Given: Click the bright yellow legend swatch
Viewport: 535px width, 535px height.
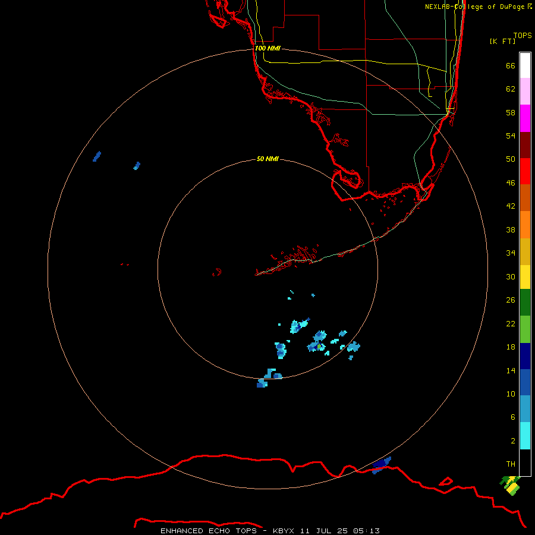Looking at the screenshot, I should [x=525, y=277].
